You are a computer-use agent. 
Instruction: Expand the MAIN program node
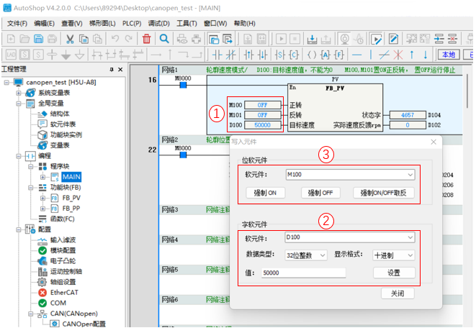pyautogui.click(x=42, y=177)
